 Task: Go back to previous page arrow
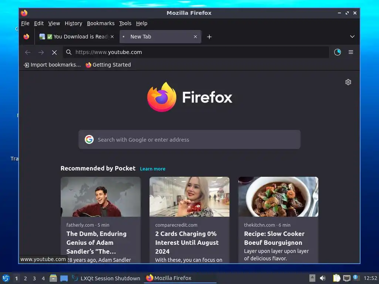pos(28,53)
